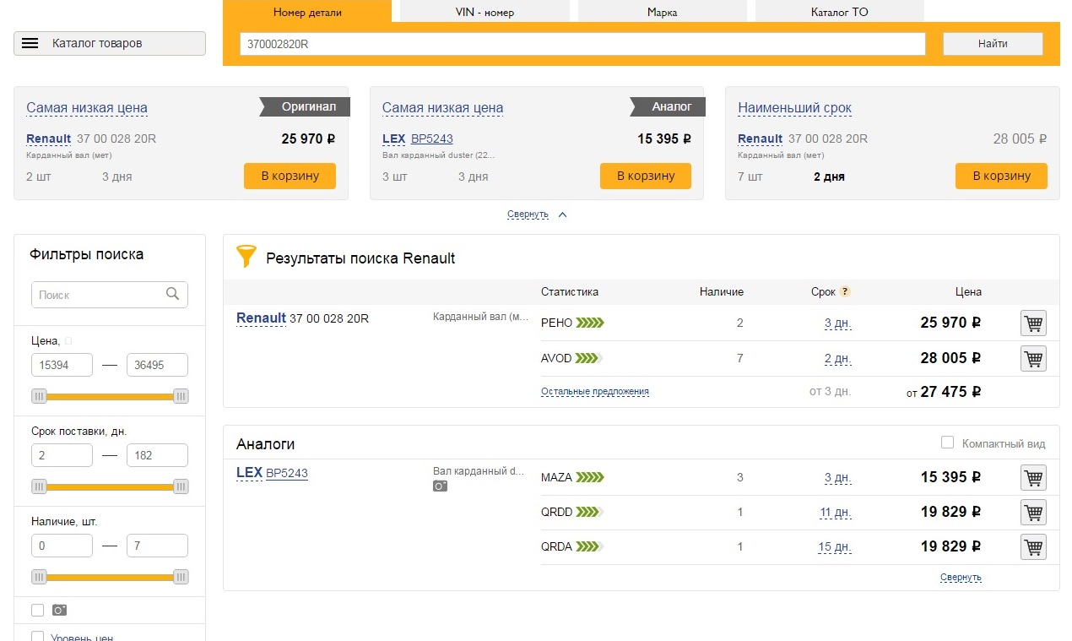This screenshot has height=641, width=1072.
Task: Focus the part number field containing 370002820R
Action: point(582,44)
